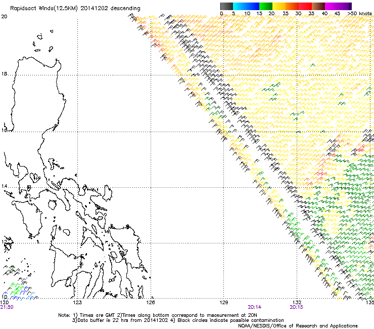
Task: Click the date '20141202' in the title
Action: (94, 8)
